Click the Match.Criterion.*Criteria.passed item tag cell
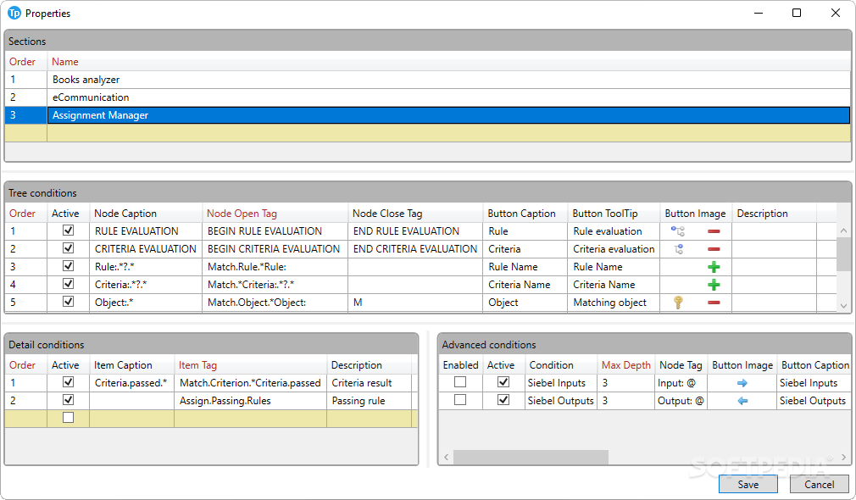The width and height of the screenshot is (856, 500). 250,383
